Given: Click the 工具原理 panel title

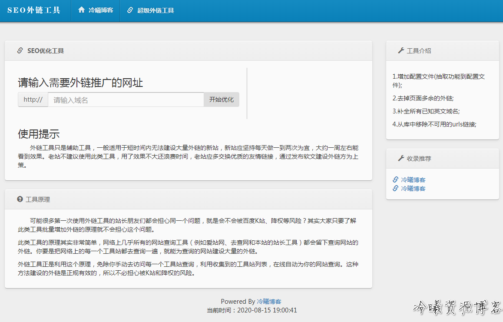Looking at the screenshot, I should (37, 199).
